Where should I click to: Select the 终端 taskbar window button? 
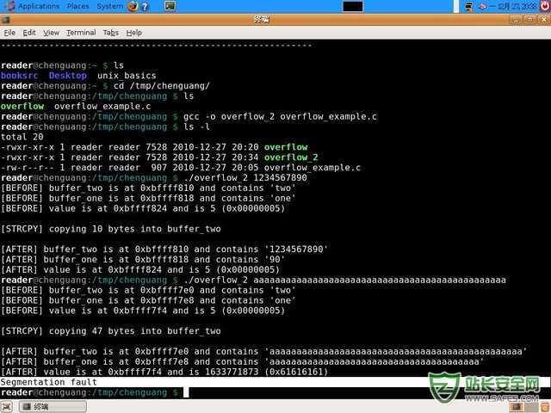(x=53, y=407)
